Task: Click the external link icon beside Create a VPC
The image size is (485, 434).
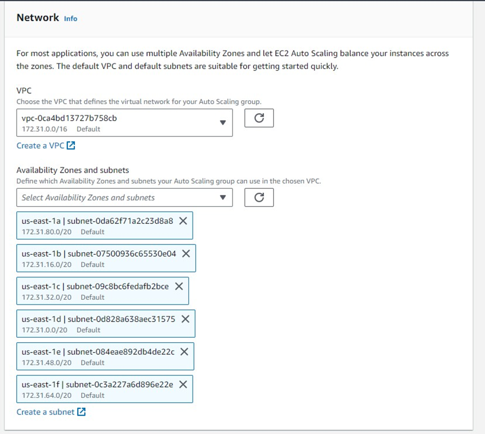Action: 71,145
